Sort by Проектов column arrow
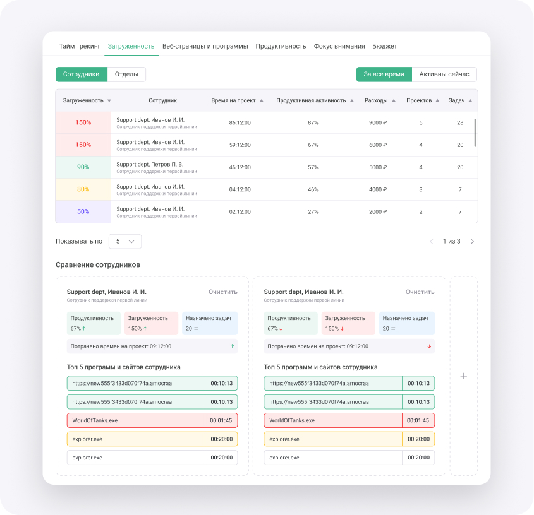The width and height of the screenshot is (534, 515). 437,101
